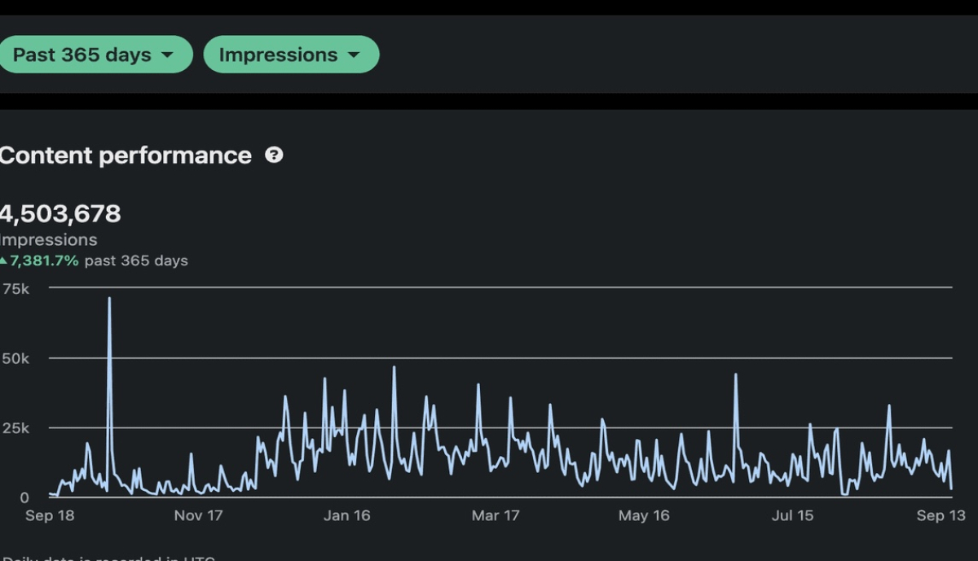The height and width of the screenshot is (561, 978).
Task: Click the caret arrow beside Impressions
Action: (354, 55)
